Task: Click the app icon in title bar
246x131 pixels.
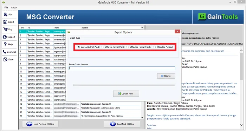Action: click(x=4, y=2)
